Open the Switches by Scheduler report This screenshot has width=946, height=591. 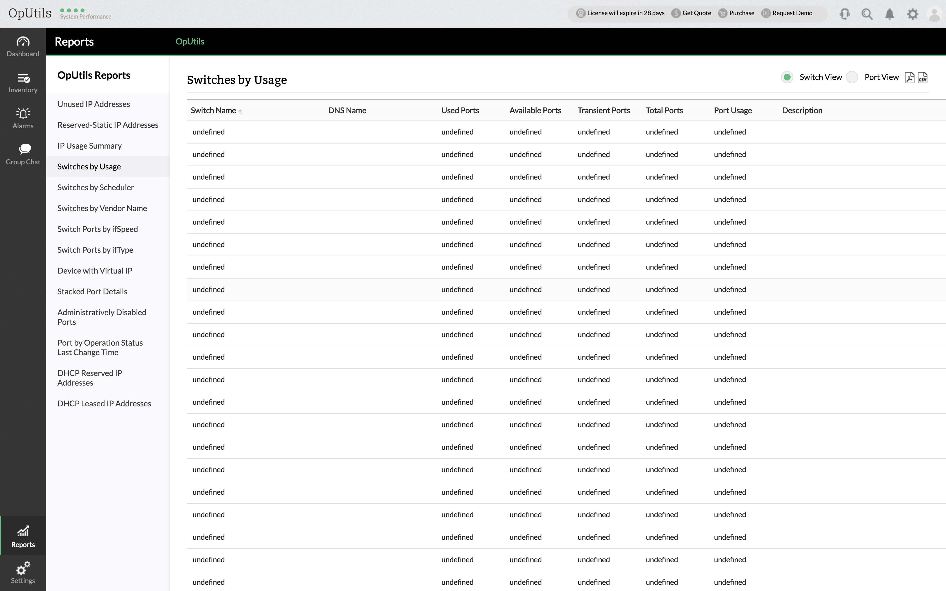95,187
